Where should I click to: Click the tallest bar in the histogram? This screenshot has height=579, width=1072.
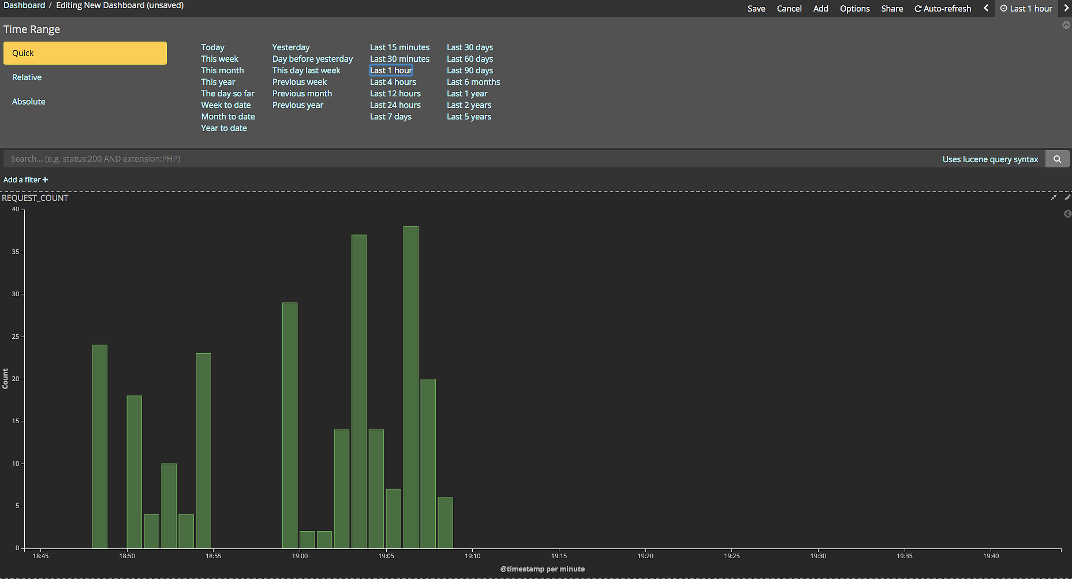(x=410, y=387)
